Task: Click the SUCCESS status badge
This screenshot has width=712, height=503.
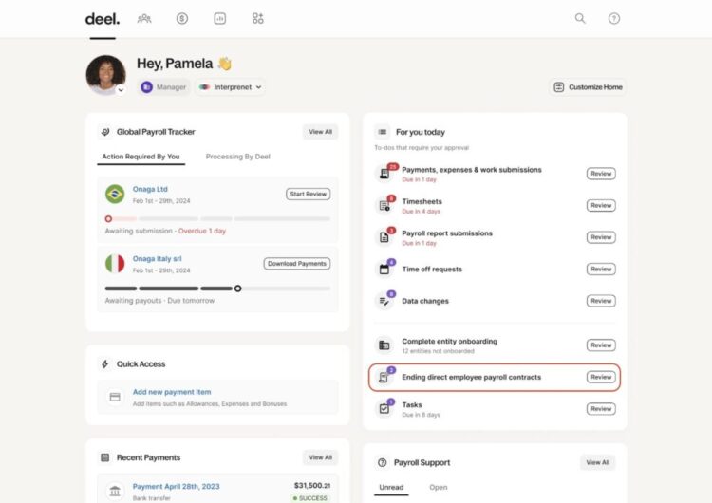Action: point(310,498)
